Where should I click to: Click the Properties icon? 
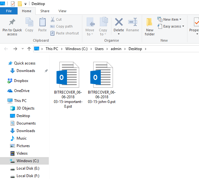click(196, 22)
